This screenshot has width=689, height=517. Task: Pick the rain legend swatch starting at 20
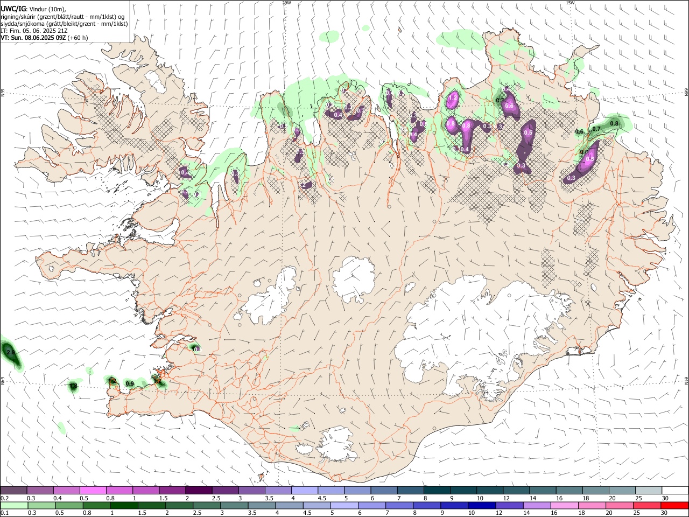pyautogui.click(x=620, y=505)
